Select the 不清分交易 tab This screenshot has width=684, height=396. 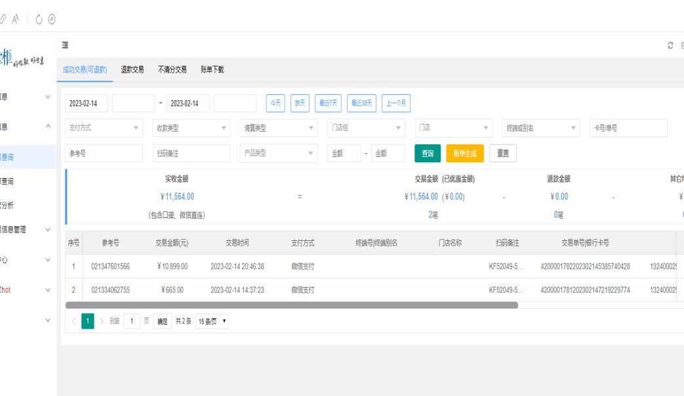[172, 69]
